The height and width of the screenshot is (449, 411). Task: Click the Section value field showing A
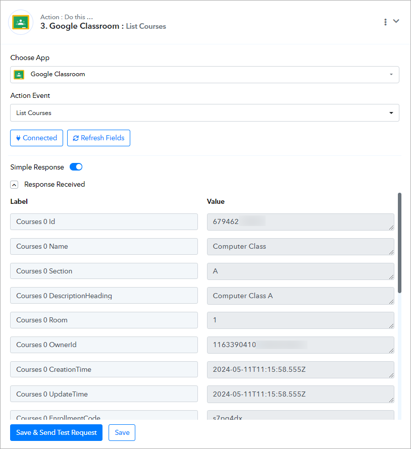[300, 271]
